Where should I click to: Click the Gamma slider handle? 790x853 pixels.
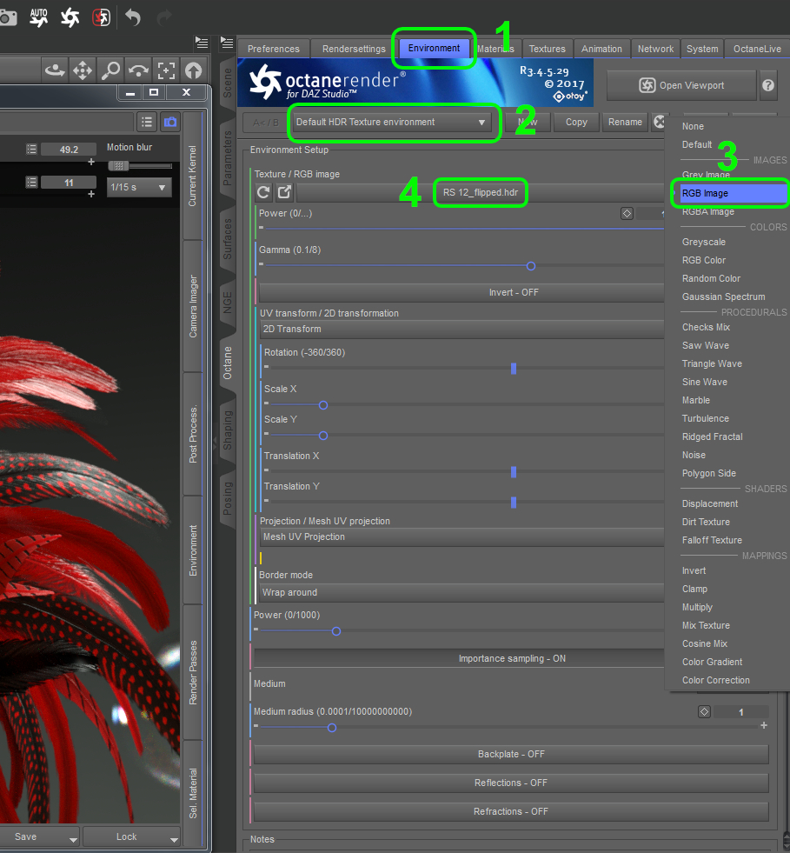point(531,266)
